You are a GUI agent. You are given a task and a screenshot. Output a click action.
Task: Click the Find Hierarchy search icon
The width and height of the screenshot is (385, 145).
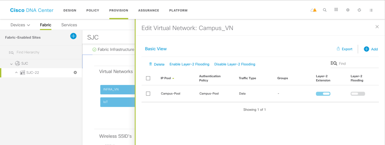coord(11,52)
